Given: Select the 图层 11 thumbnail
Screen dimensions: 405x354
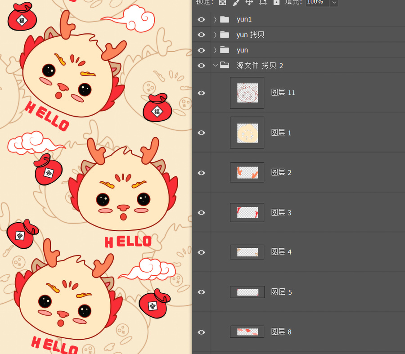Looking at the screenshot, I should 247,93.
